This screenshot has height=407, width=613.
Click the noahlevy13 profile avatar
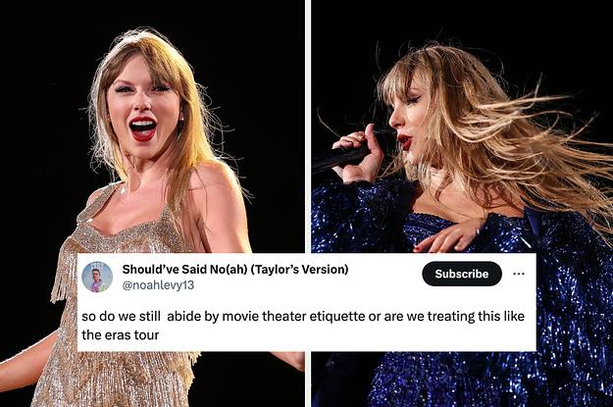point(97,278)
